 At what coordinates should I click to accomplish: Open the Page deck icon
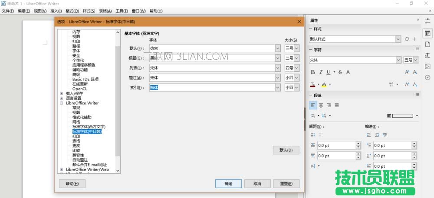tap(427, 44)
